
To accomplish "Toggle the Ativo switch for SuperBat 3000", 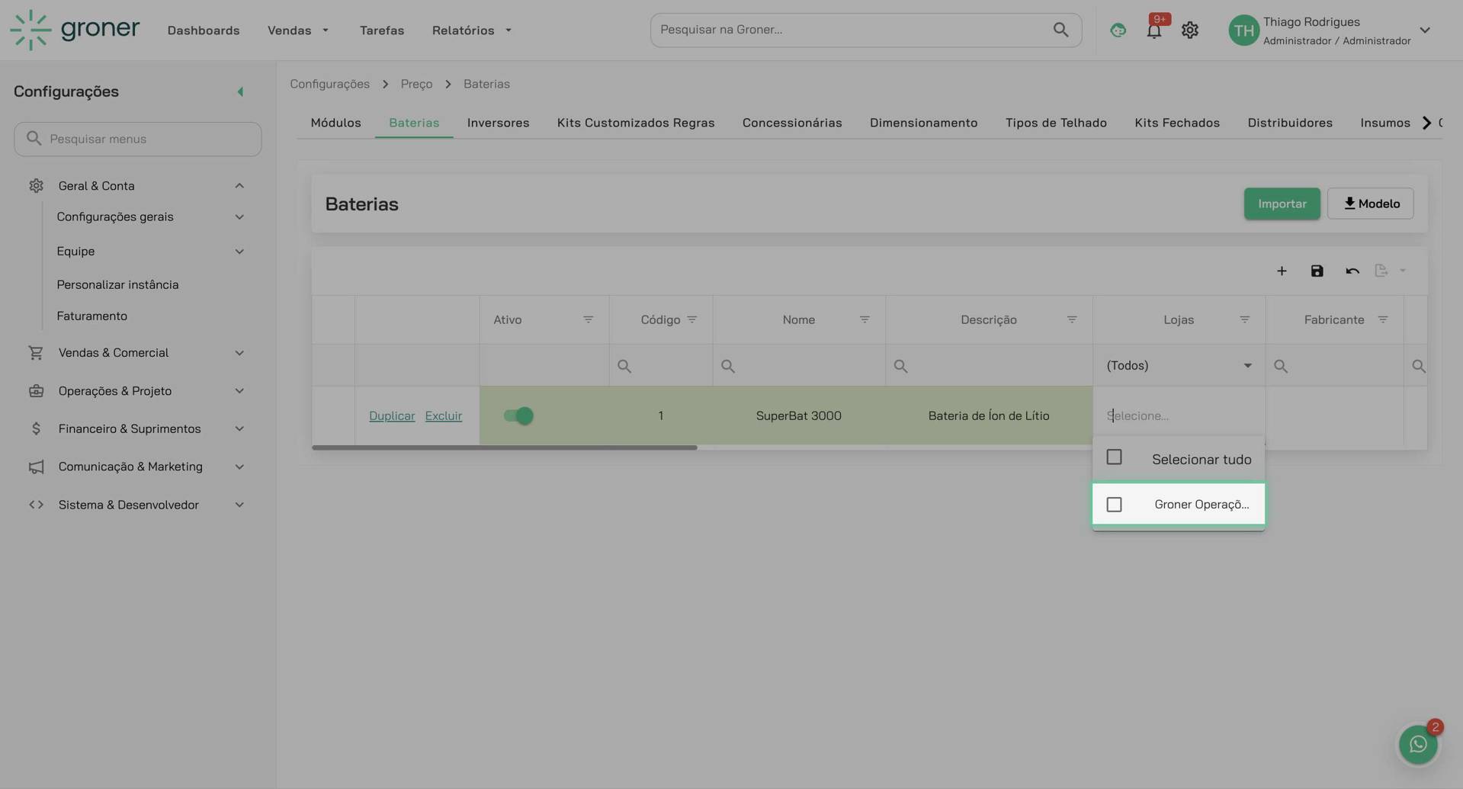I will (x=518, y=416).
